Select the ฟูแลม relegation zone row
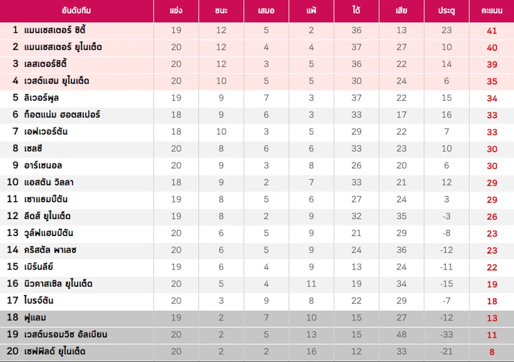This screenshot has width=514, height=362. [257, 317]
